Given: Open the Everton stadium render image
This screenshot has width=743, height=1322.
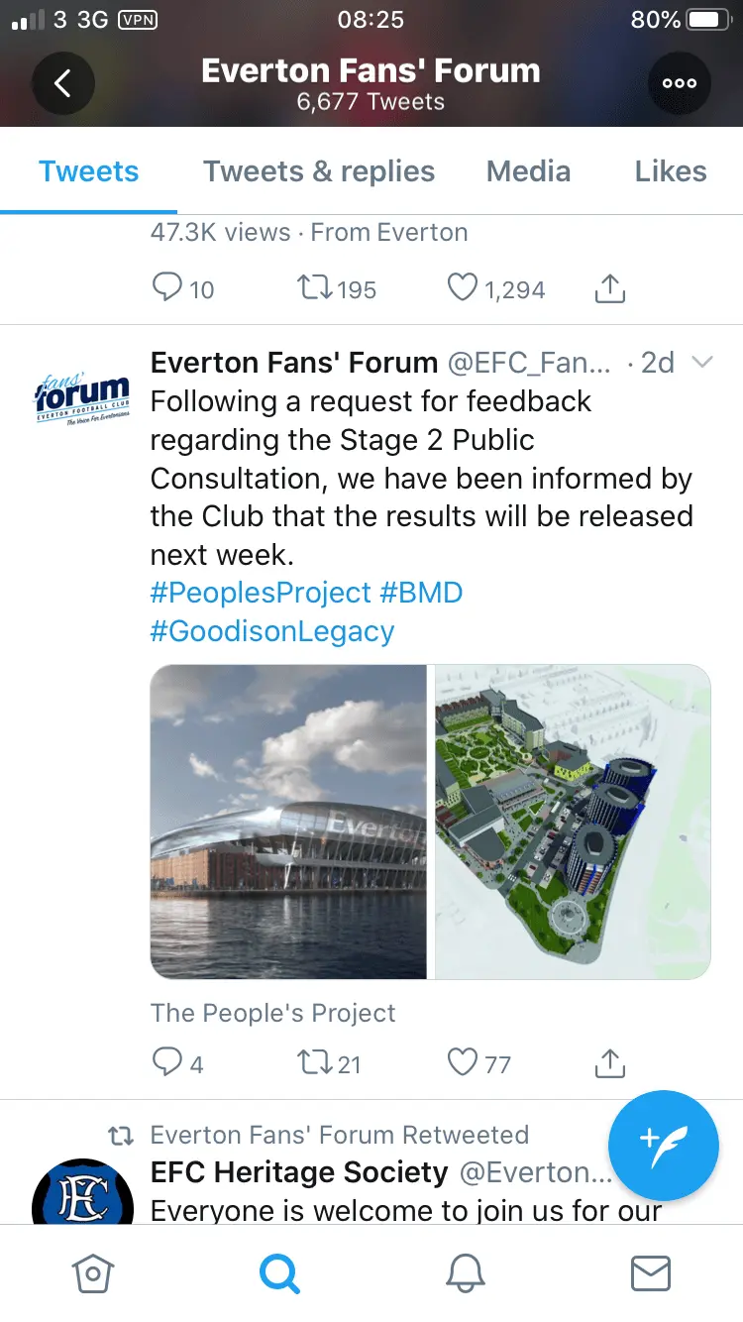Looking at the screenshot, I should click(x=288, y=822).
